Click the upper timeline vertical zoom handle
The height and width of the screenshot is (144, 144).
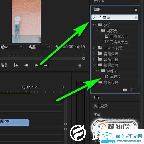(66, 124)
